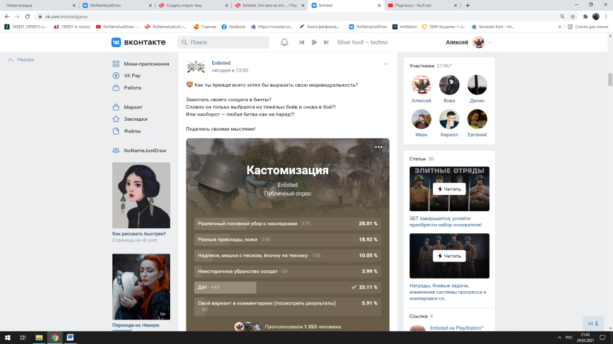Image resolution: width=613 pixels, height=344 pixels.
Task: Go back up with Наверх
Action: (x=21, y=59)
